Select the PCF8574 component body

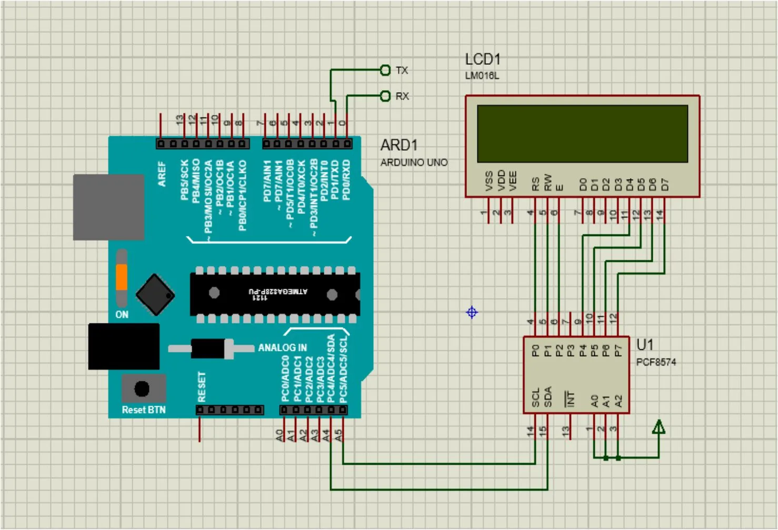(576, 375)
